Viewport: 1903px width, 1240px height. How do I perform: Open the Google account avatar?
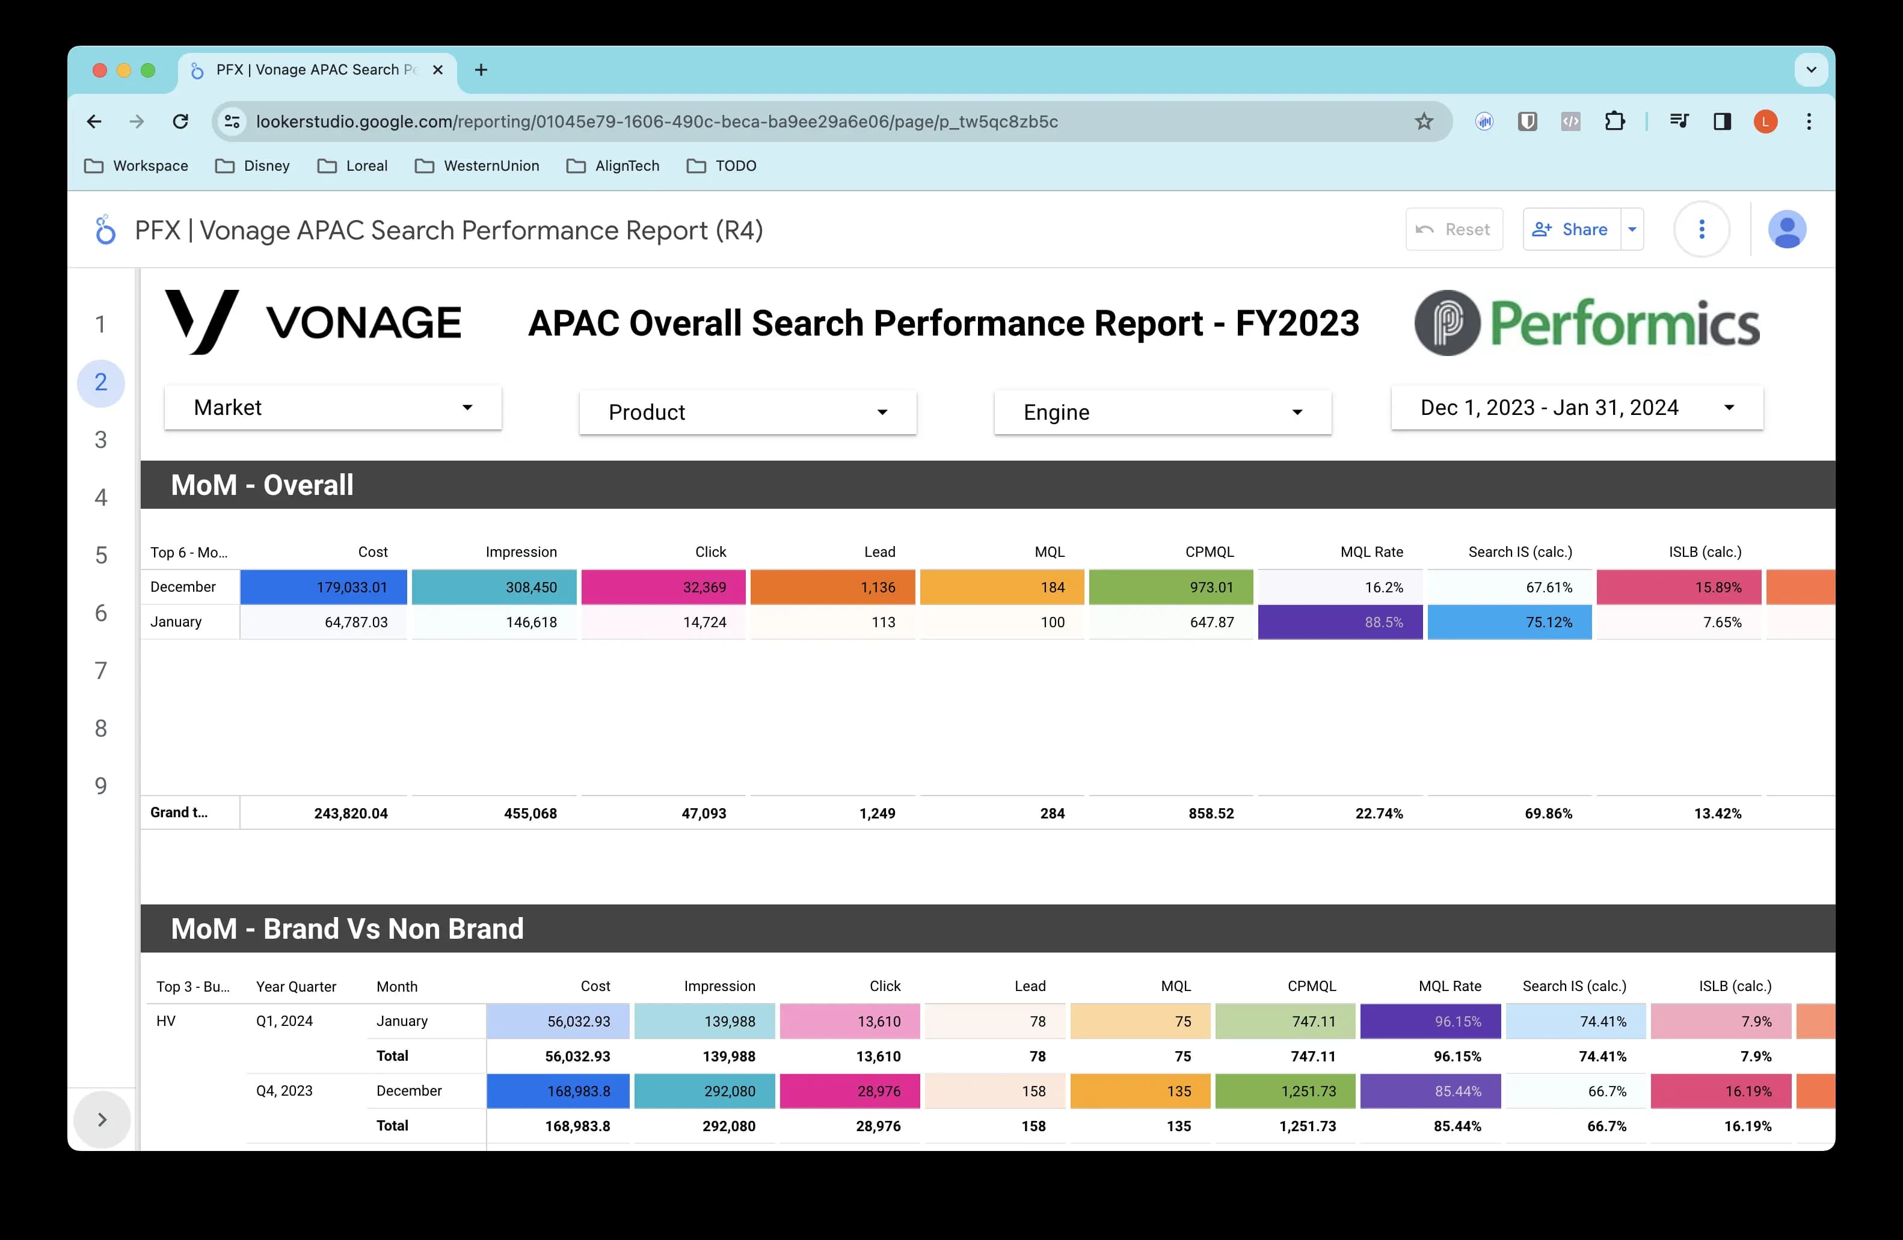pyautogui.click(x=1787, y=230)
